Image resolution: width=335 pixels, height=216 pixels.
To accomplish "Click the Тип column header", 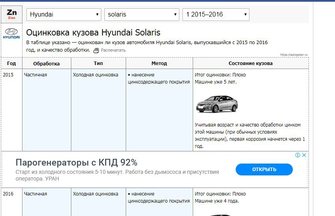I will [x=98, y=63].
